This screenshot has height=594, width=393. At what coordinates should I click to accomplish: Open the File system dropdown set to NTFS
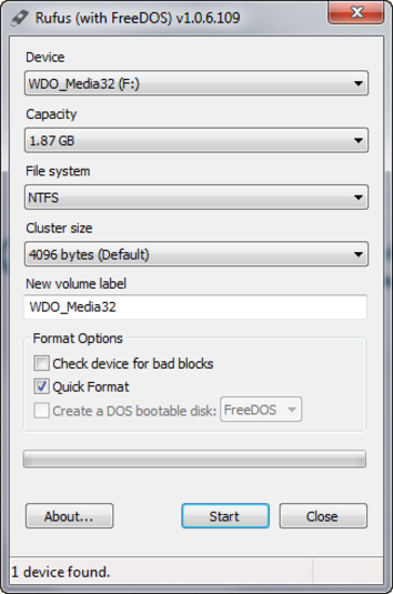pyautogui.click(x=196, y=197)
